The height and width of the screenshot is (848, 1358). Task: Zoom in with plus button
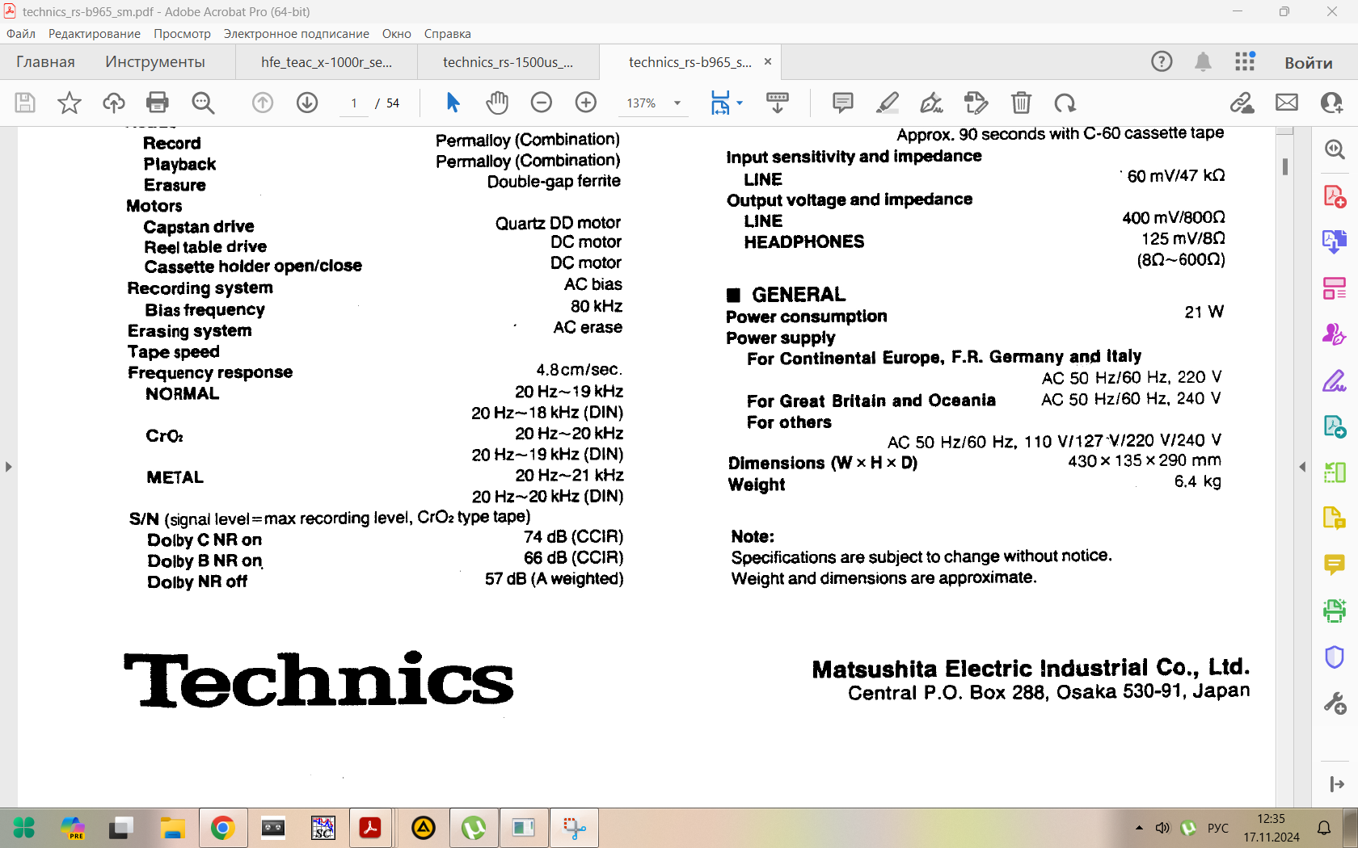[586, 103]
